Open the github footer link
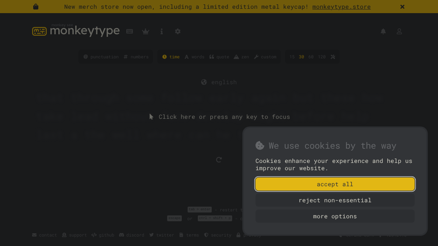Viewport: 438px width, 246px height. 103,235
